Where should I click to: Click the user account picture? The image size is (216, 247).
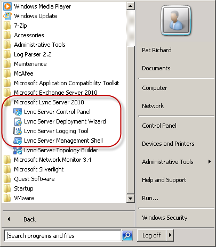176,20
